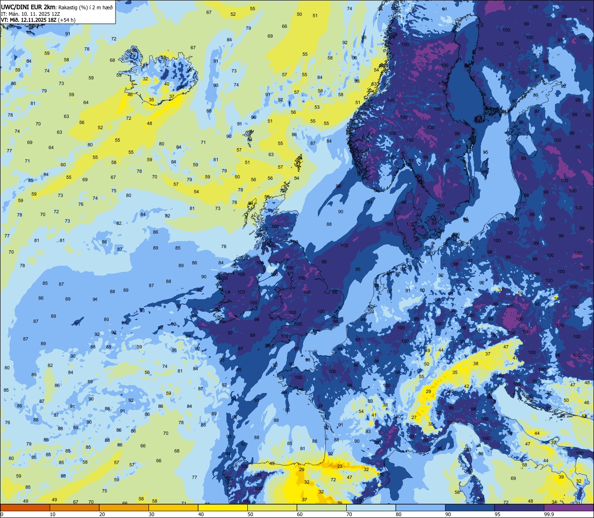Click the '0' tick label at the scale start

click(2, 514)
